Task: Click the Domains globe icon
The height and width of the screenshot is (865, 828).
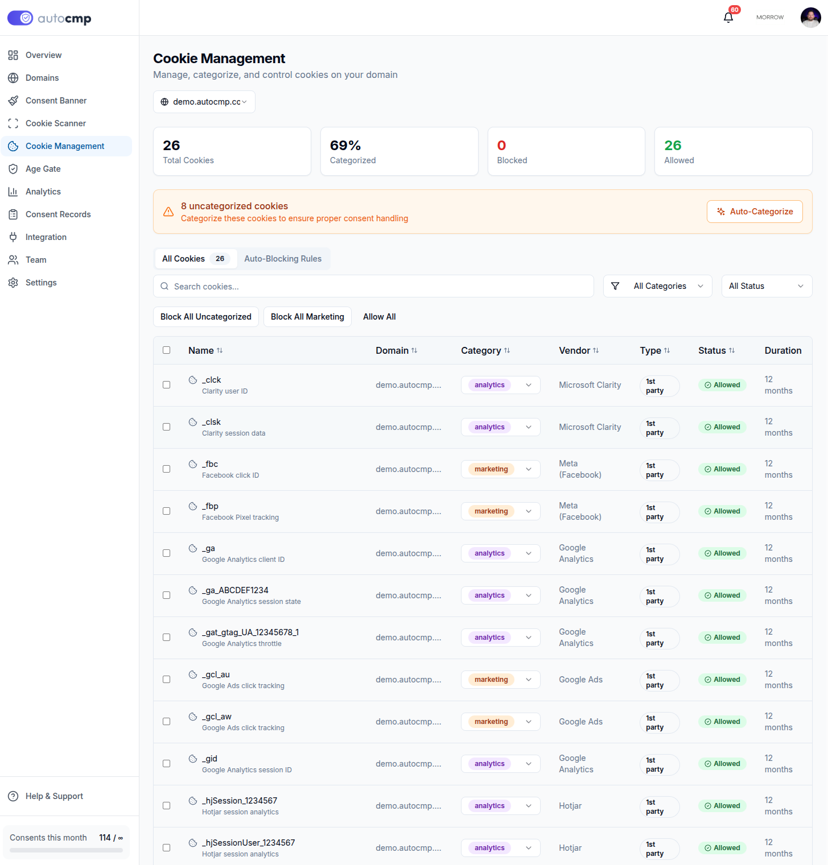Action: click(13, 78)
